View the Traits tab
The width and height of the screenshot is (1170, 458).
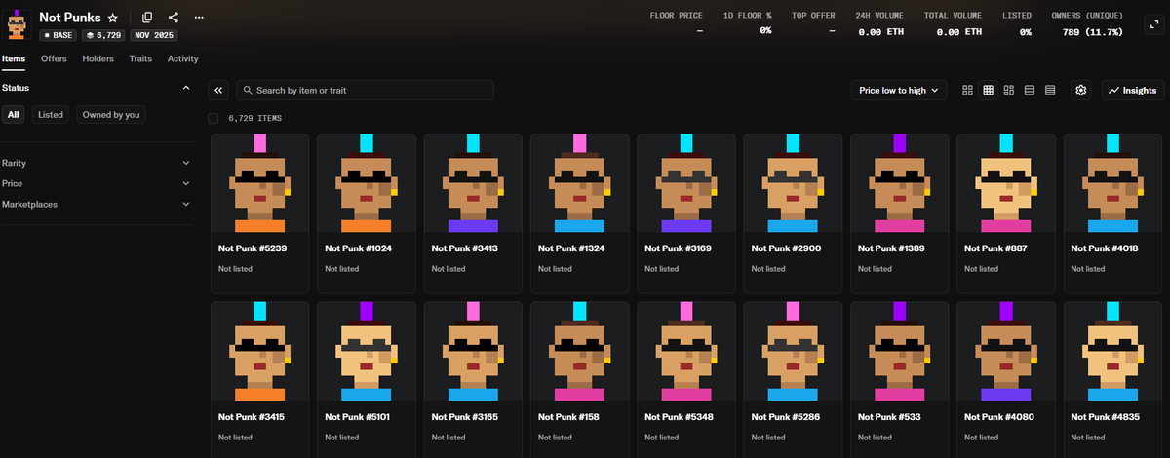point(140,58)
